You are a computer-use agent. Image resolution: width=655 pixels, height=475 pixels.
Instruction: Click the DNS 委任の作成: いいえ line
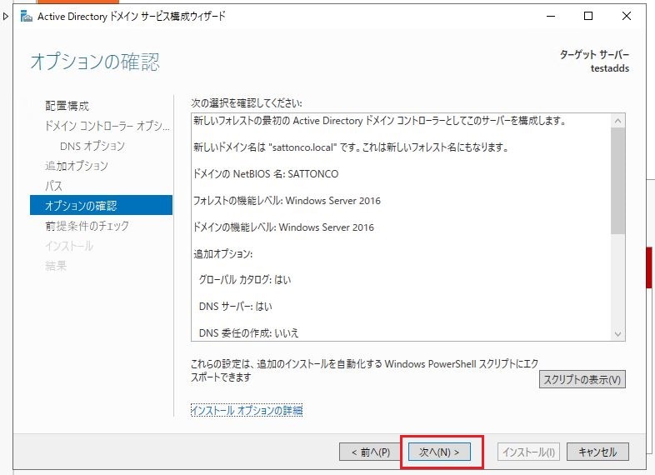(x=249, y=333)
